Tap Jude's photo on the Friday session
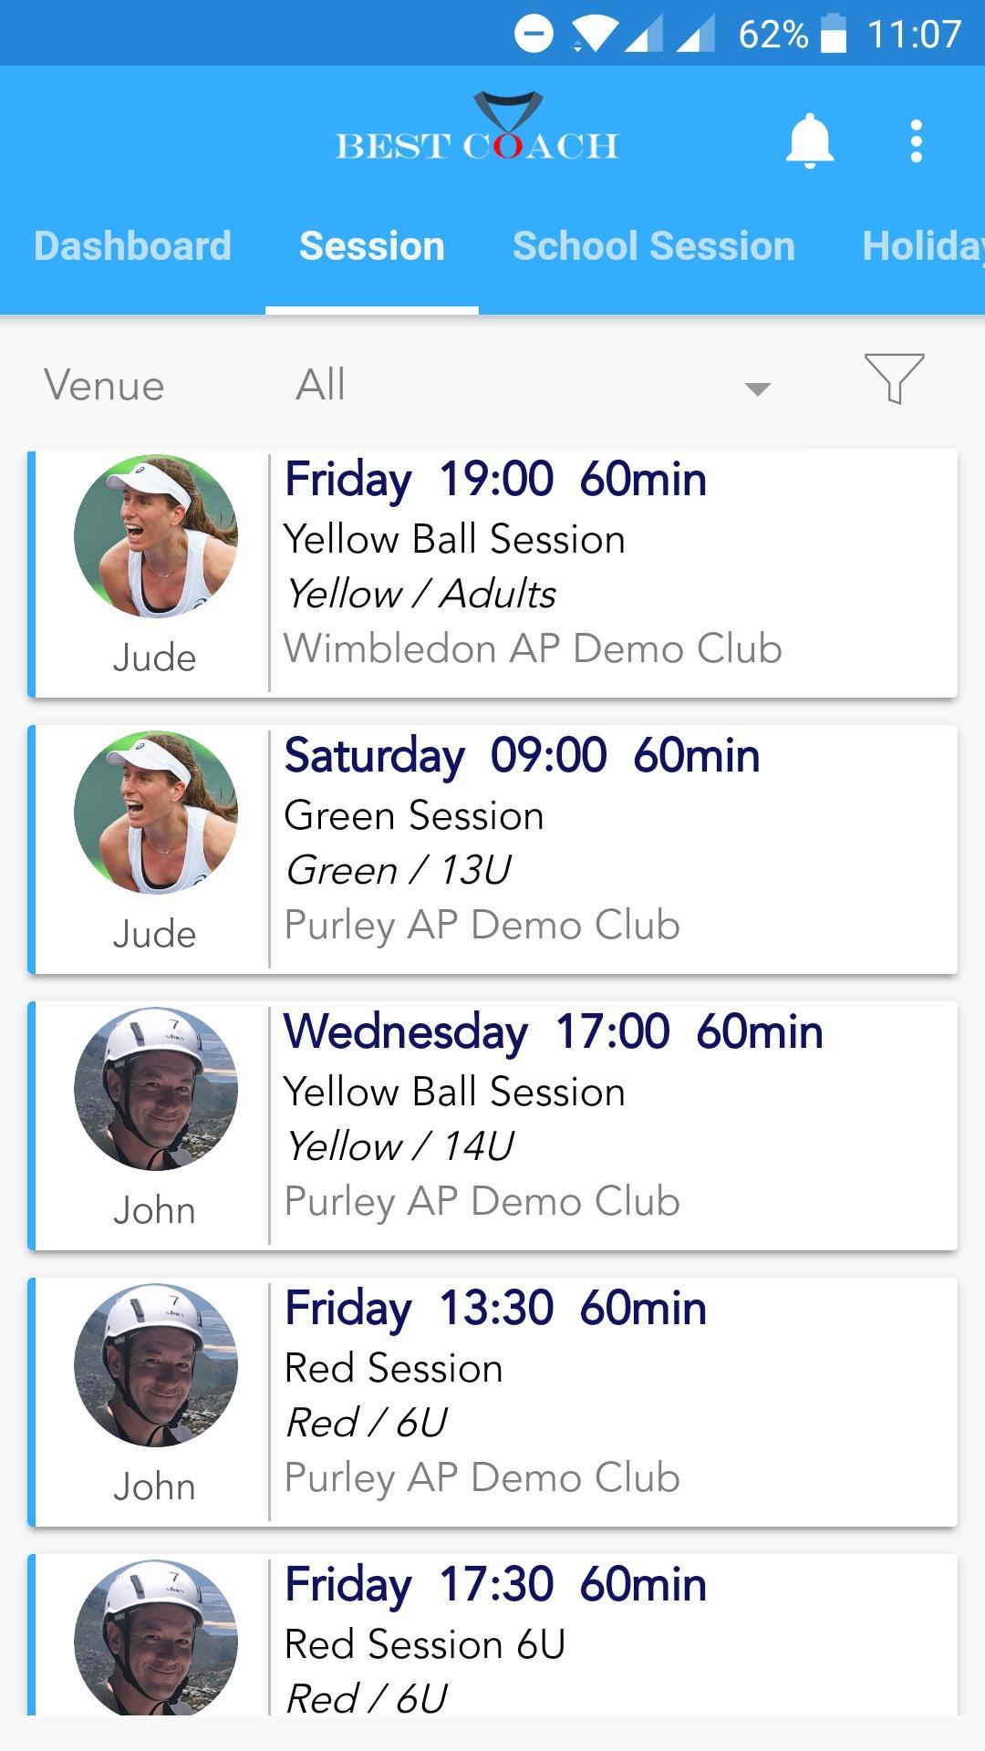The width and height of the screenshot is (985, 1751). 156,536
